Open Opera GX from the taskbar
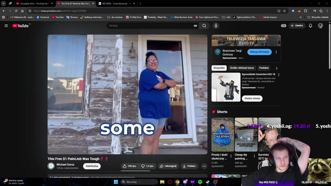This screenshot has width=331, height=186. [170, 182]
